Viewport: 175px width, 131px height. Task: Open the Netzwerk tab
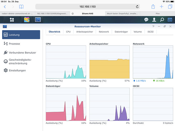click(104, 32)
